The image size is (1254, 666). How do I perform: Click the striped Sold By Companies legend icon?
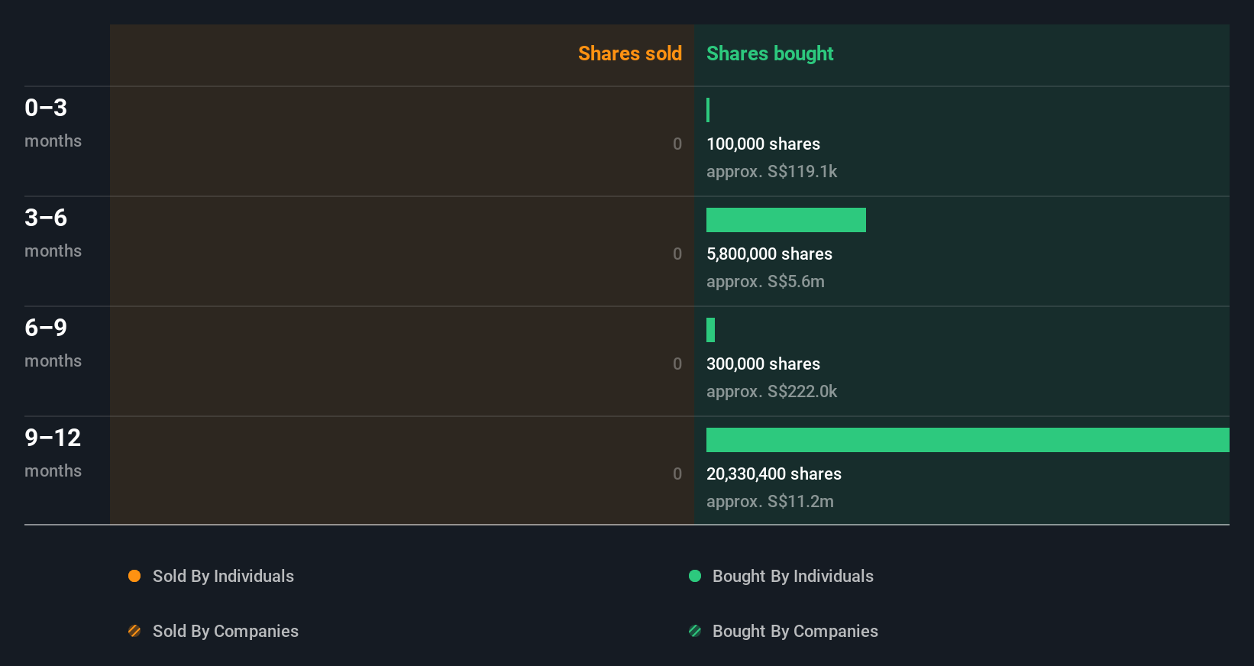click(x=134, y=631)
